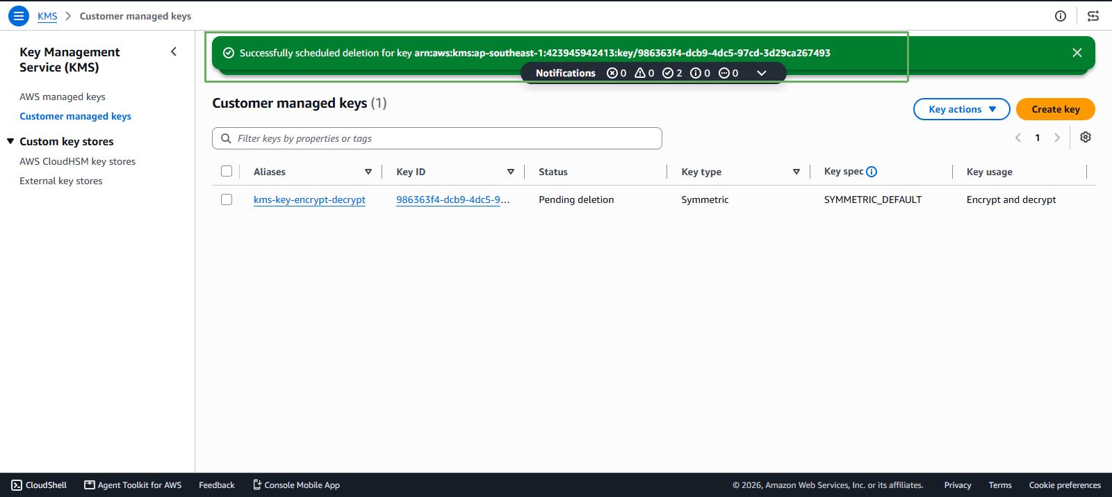Open Cookie preferences in the footer

pyautogui.click(x=1065, y=485)
